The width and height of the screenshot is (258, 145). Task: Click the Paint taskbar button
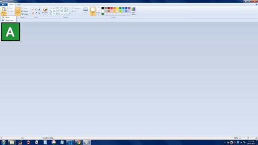point(87,142)
